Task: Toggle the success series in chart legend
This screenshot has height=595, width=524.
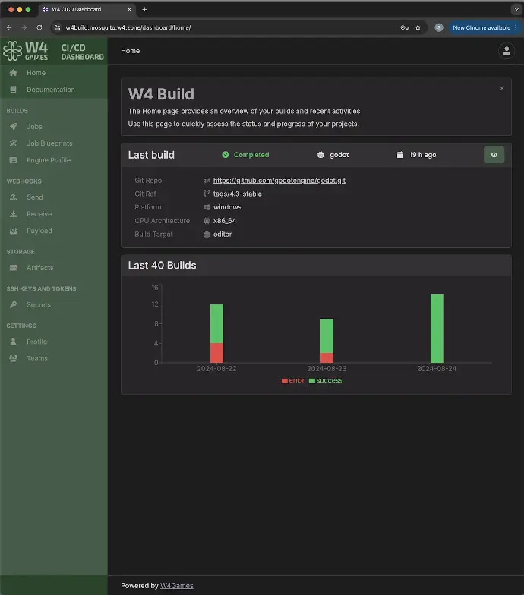Action: (x=326, y=380)
